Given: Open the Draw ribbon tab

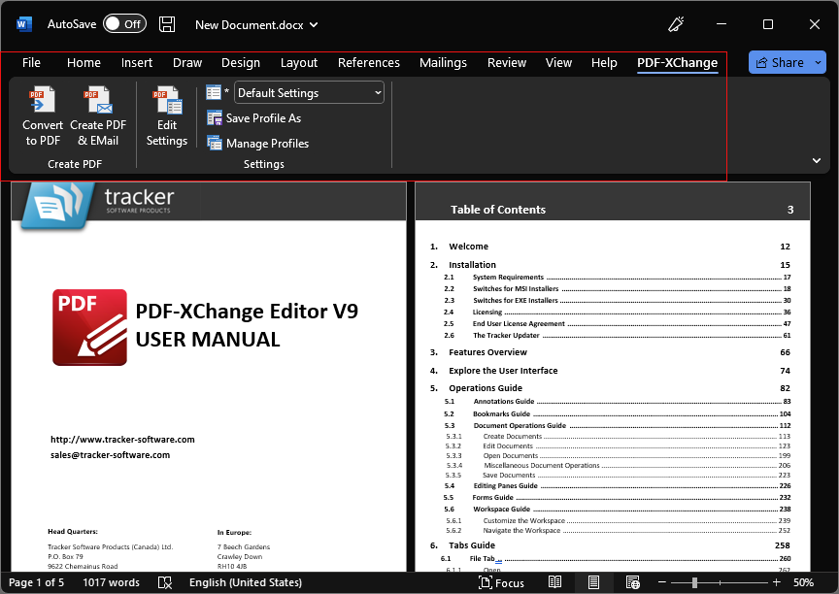Looking at the screenshot, I should [x=187, y=62].
